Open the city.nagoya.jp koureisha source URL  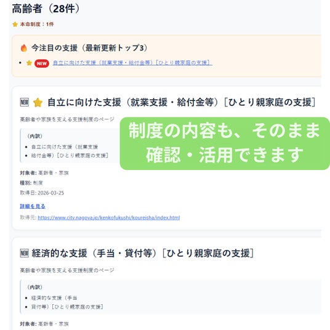click(109, 217)
